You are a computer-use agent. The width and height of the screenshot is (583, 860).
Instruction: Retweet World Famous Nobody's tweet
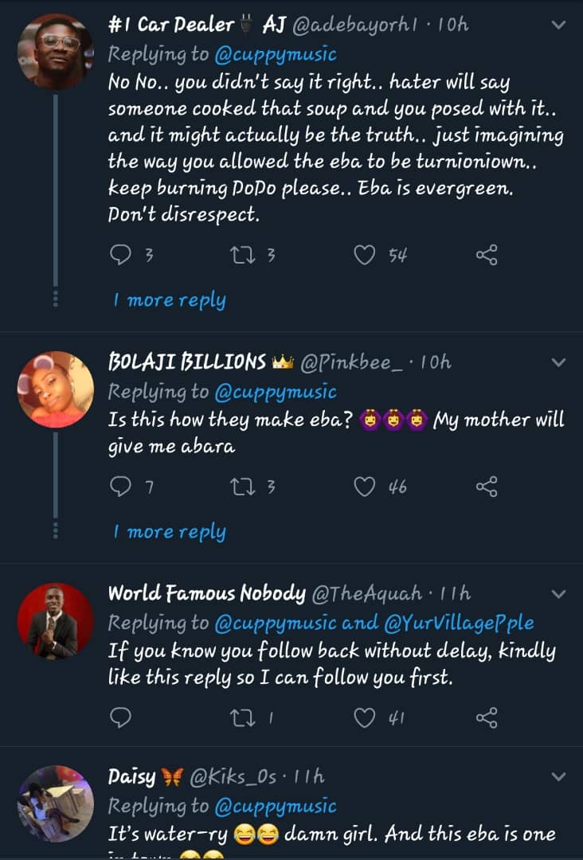click(240, 718)
